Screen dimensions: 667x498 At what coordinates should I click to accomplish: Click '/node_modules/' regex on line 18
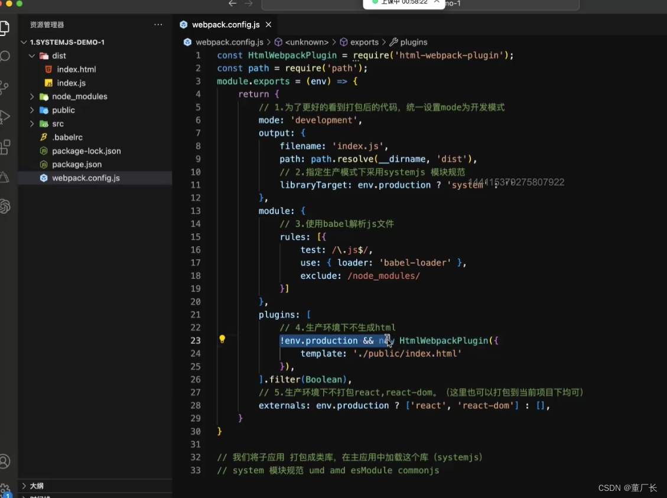[383, 275]
